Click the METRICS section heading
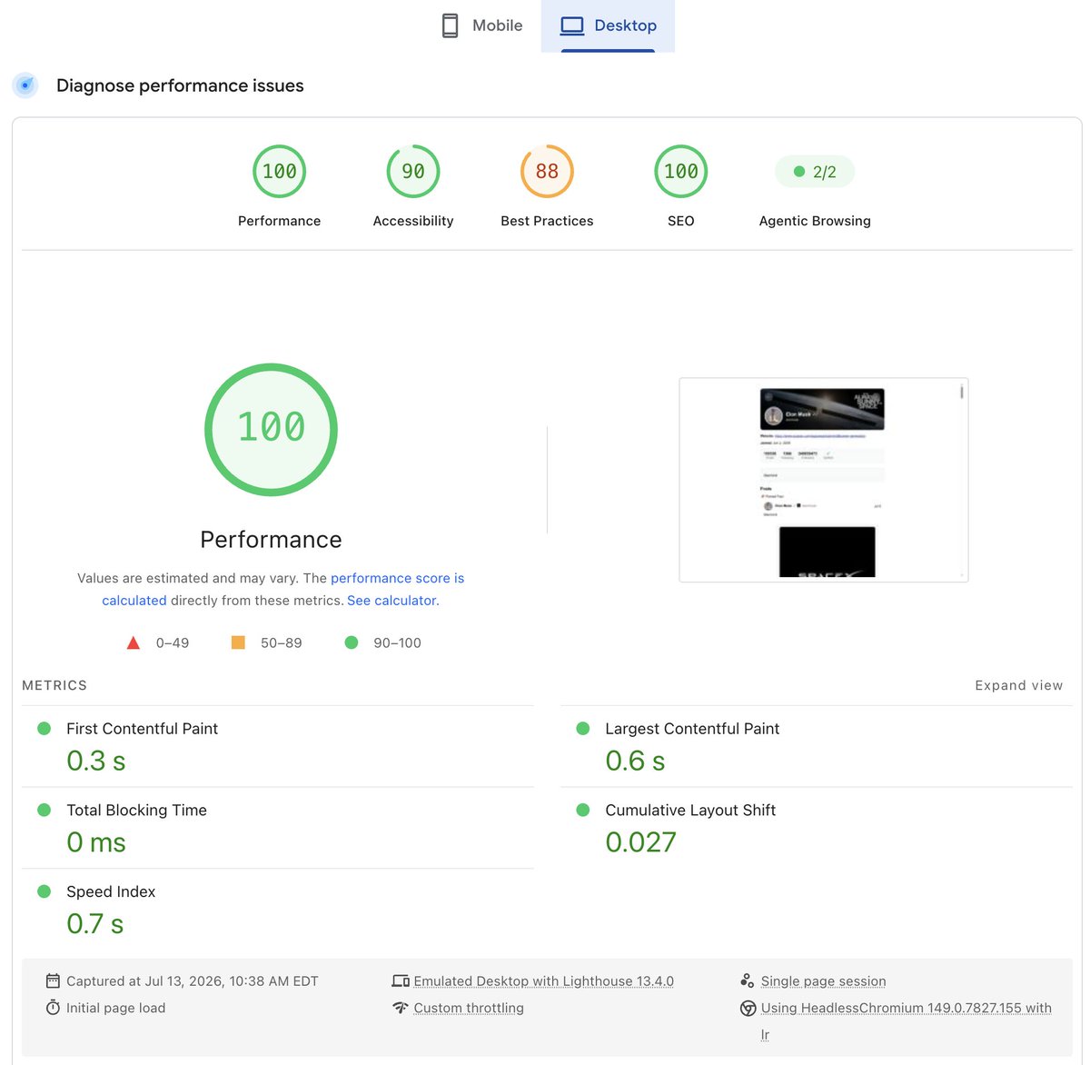Viewport: 1090px width, 1065px height. pos(54,685)
